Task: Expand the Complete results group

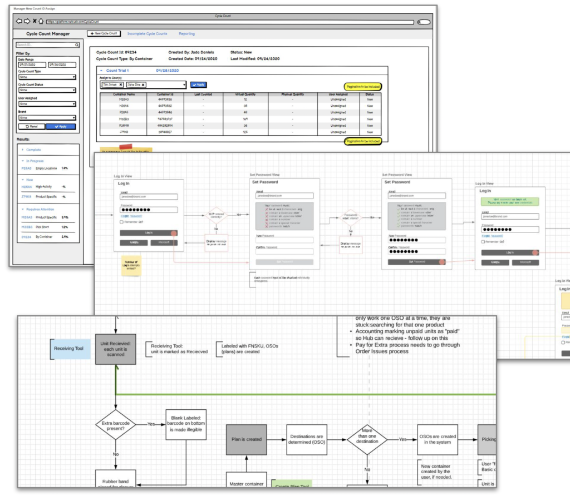Action: click(22, 150)
